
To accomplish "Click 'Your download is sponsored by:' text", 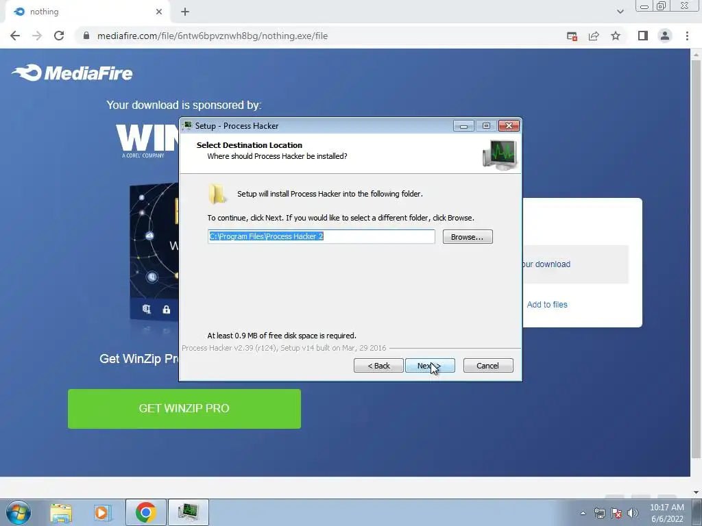I will click(x=184, y=105).
